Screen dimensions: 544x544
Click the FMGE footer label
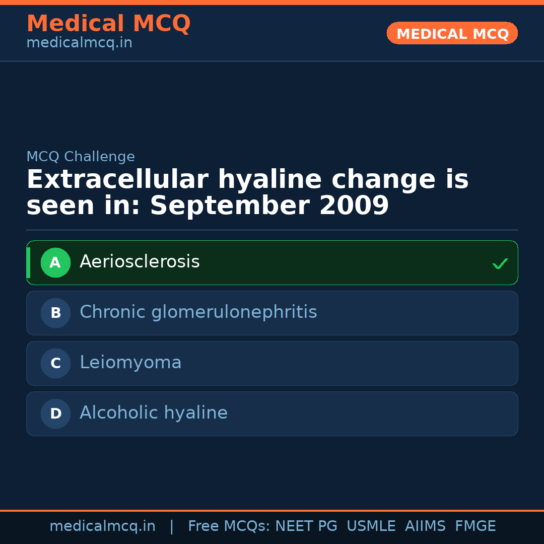pyautogui.click(x=475, y=526)
